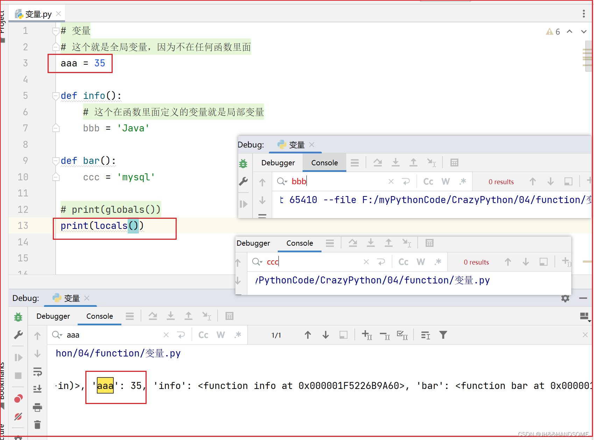Toggle soft-wrap in the console output
The image size is (594, 440).
point(37,372)
